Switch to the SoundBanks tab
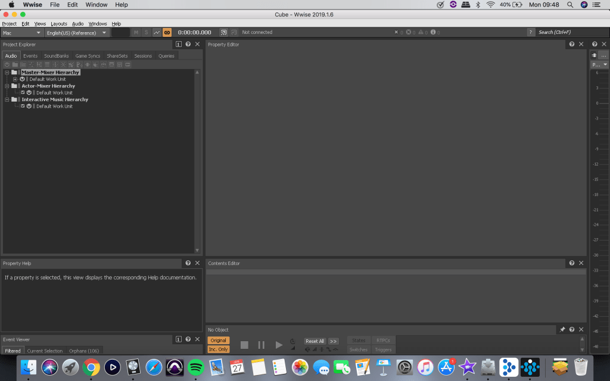Screen dimensions: 610x381 [57, 56]
